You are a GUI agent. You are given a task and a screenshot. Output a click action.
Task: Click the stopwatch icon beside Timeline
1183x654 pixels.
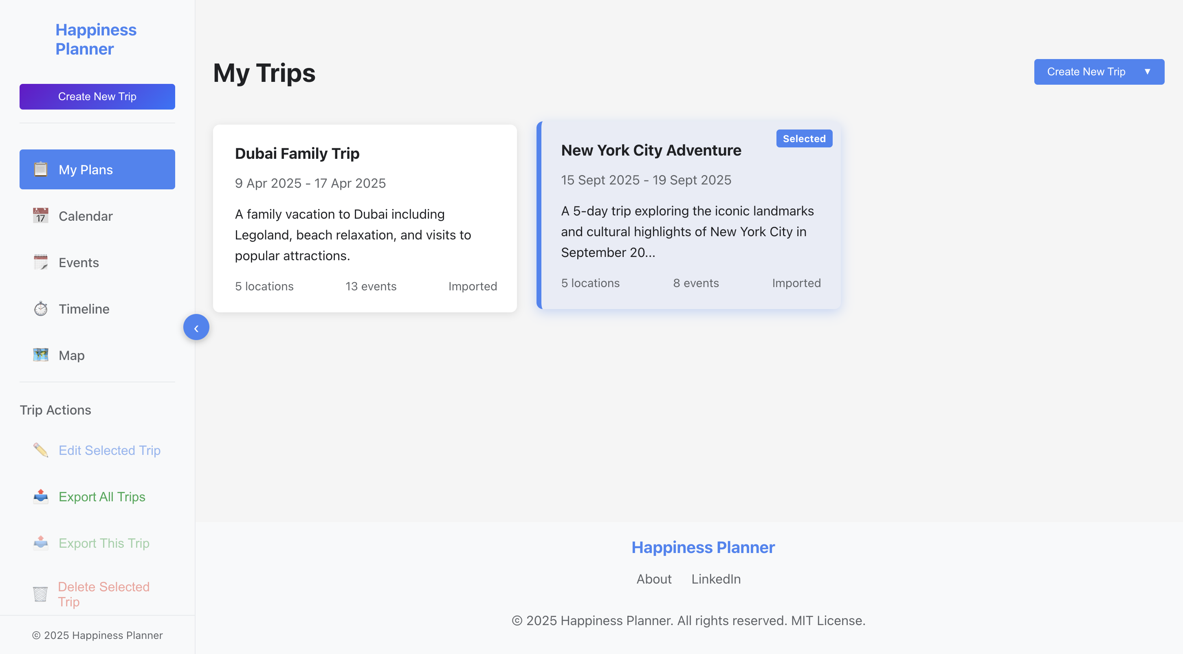click(x=40, y=308)
